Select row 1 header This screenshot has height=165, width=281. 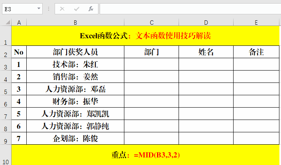coord(6,35)
